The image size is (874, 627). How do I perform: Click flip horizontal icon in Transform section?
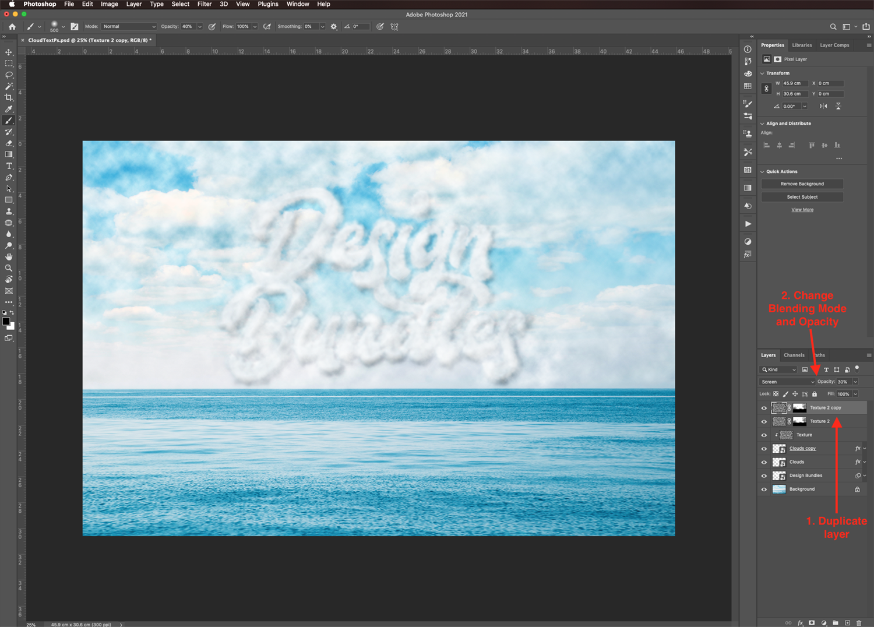823,106
